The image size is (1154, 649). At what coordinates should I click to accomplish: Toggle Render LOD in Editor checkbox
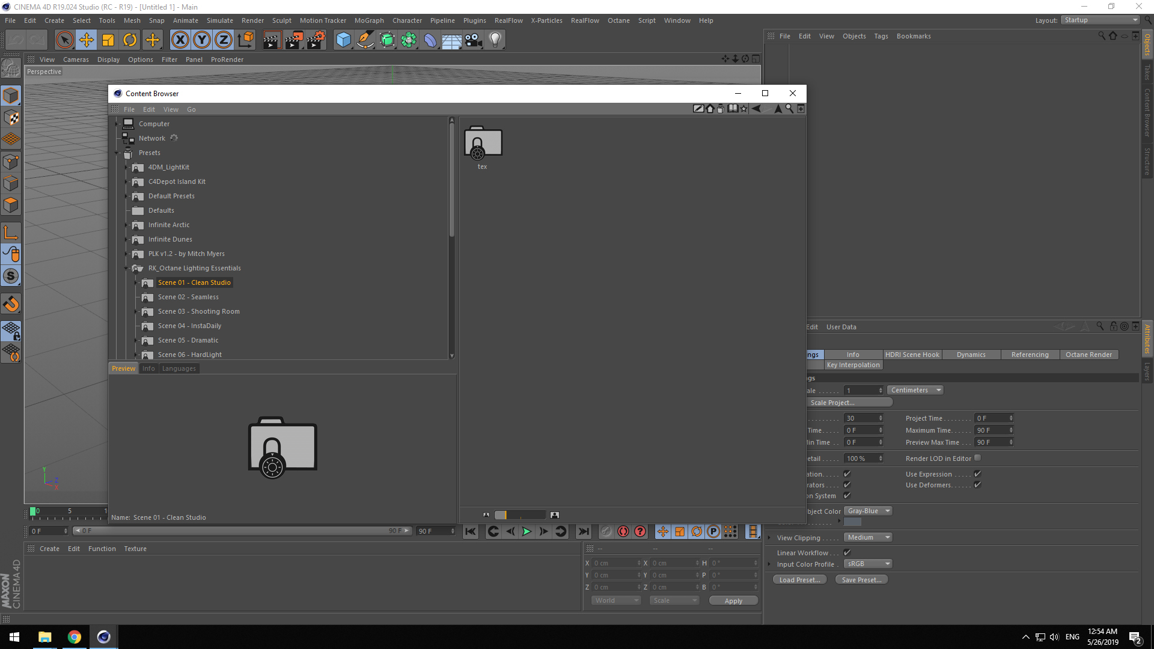pyautogui.click(x=977, y=458)
